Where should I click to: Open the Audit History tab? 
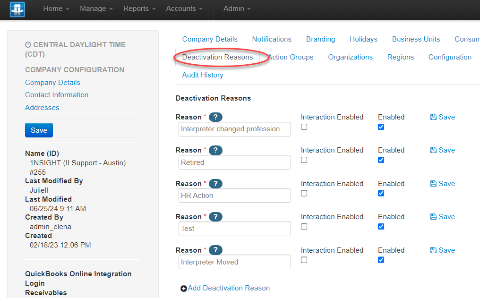click(x=203, y=75)
